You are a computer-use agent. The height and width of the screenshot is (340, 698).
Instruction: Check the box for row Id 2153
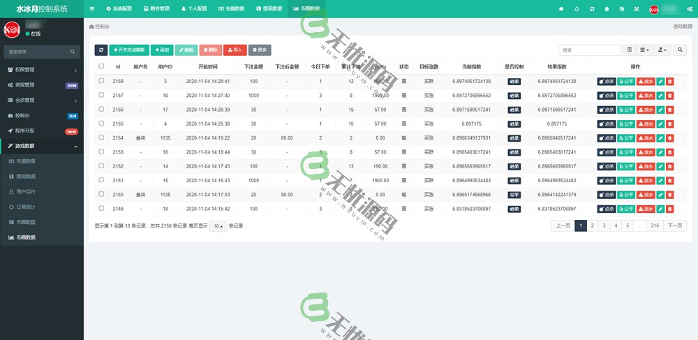pos(101,151)
